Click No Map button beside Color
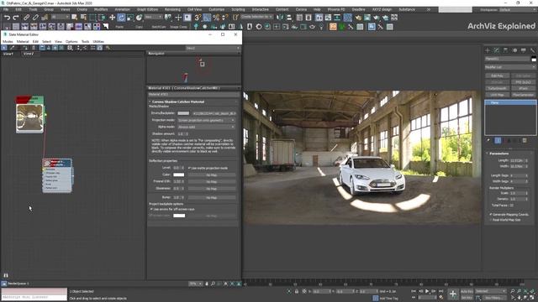Image resolution: width=538 pixels, height=302 pixels. click(211, 175)
